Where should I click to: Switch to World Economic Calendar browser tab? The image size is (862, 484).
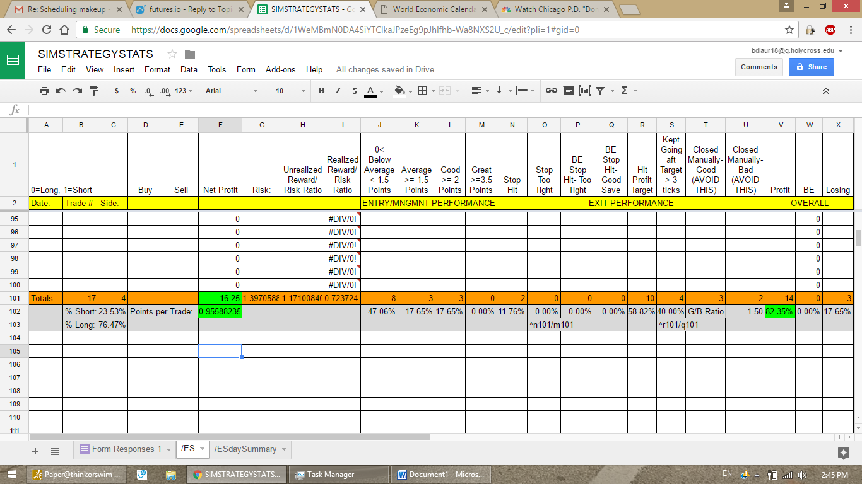pyautogui.click(x=432, y=9)
